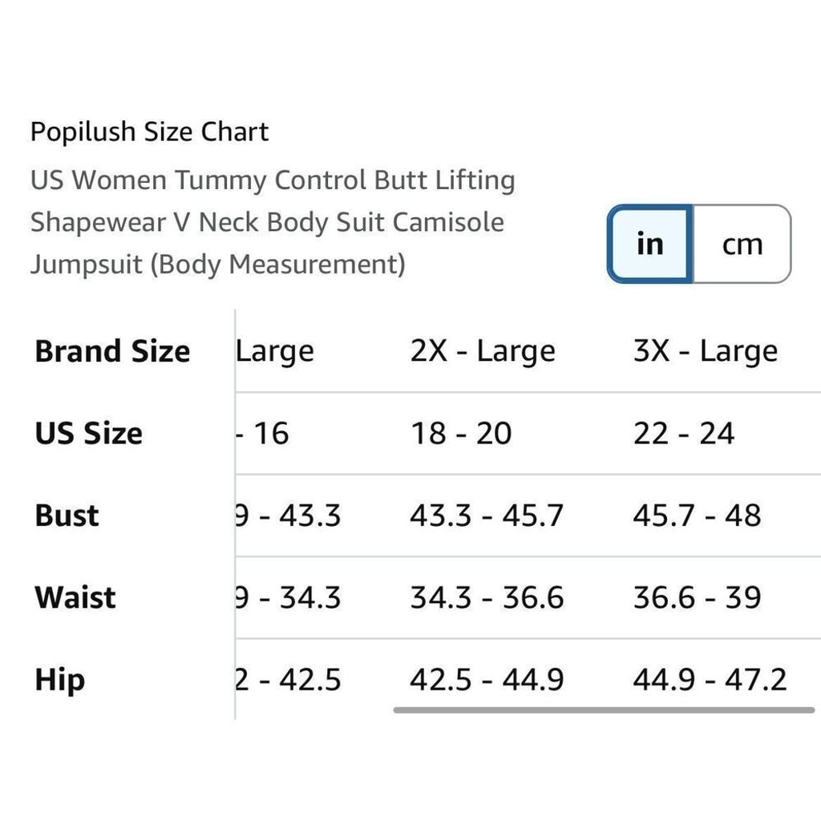The height and width of the screenshot is (821, 821).
Task: Click the 36.6 - 39 waist cell
Action: click(697, 597)
